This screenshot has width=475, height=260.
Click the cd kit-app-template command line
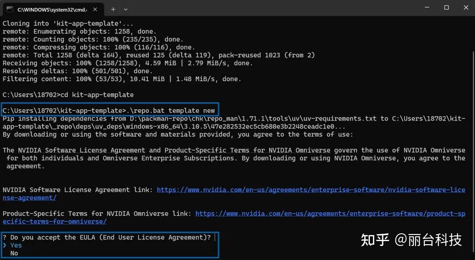click(68, 95)
